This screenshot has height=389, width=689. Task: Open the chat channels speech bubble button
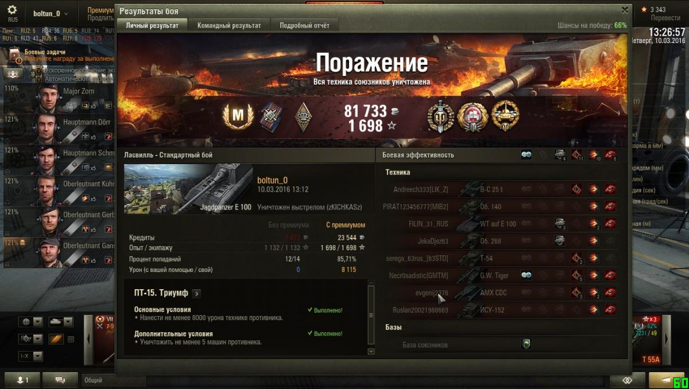[60, 380]
